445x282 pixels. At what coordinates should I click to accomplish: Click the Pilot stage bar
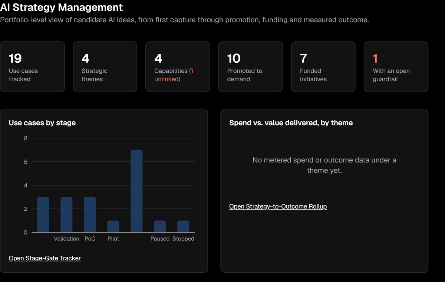[x=113, y=226]
